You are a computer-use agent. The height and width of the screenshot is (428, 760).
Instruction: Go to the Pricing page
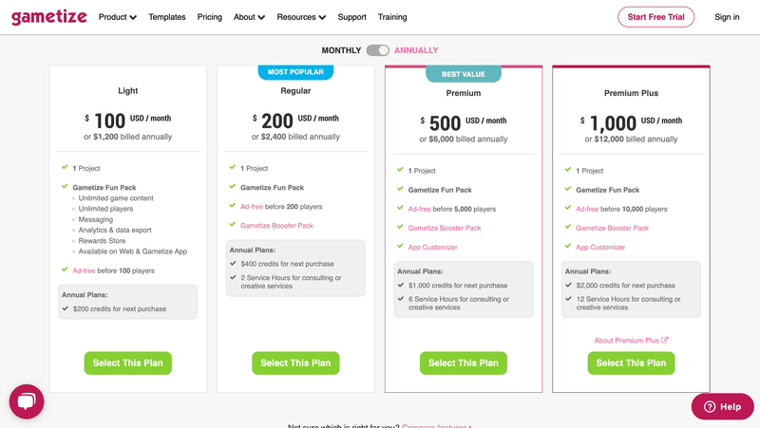pyautogui.click(x=210, y=17)
